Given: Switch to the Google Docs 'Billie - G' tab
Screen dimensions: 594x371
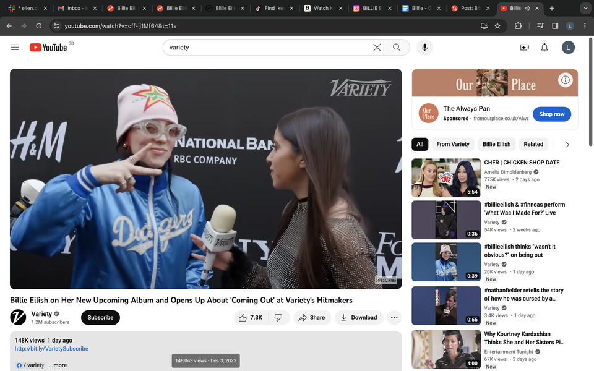Looking at the screenshot, I should [423, 8].
